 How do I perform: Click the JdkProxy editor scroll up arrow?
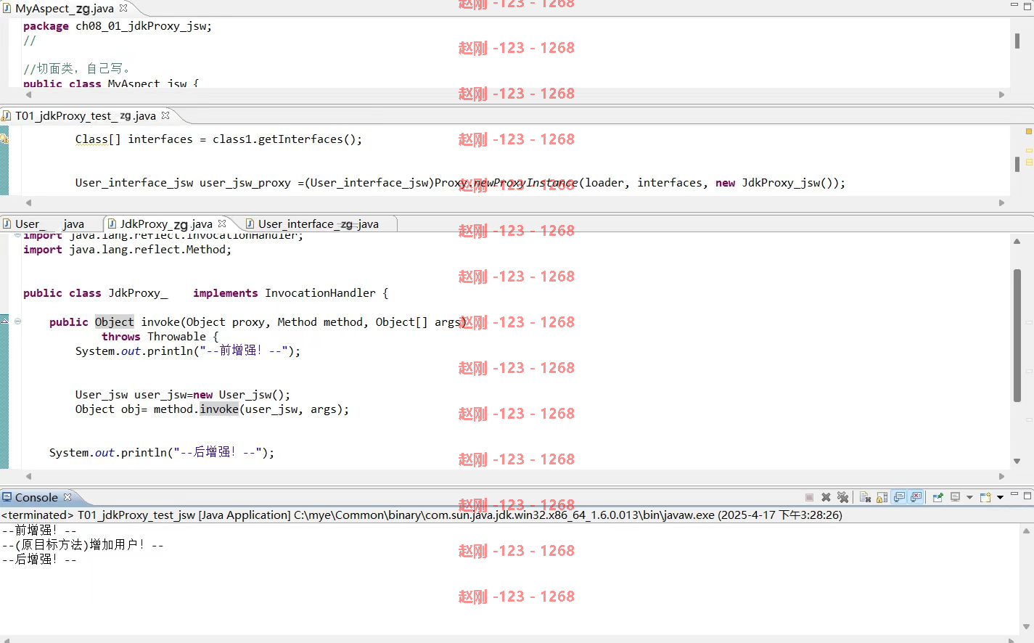1017,241
